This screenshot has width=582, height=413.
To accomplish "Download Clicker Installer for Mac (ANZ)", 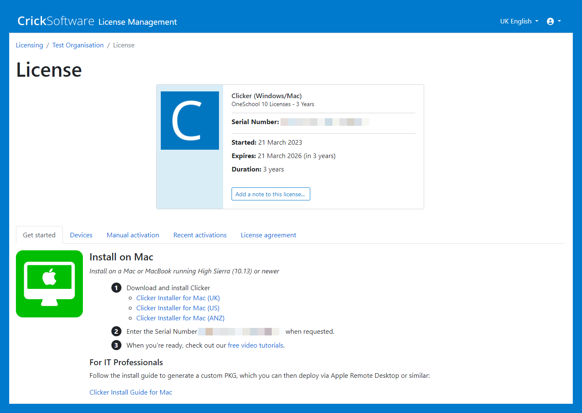I will pos(180,318).
